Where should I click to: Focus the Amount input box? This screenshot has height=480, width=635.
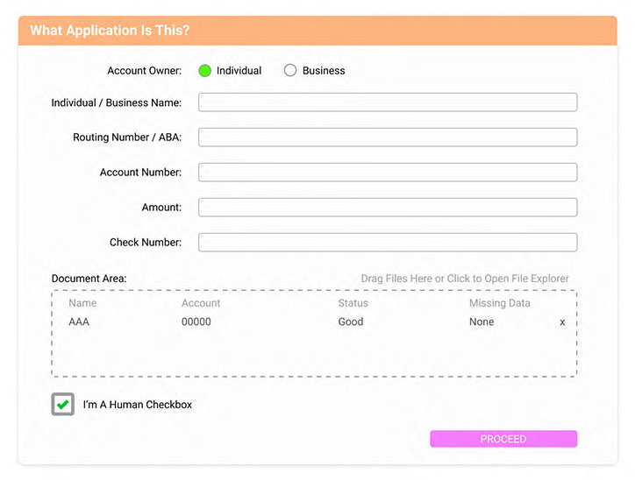388,207
